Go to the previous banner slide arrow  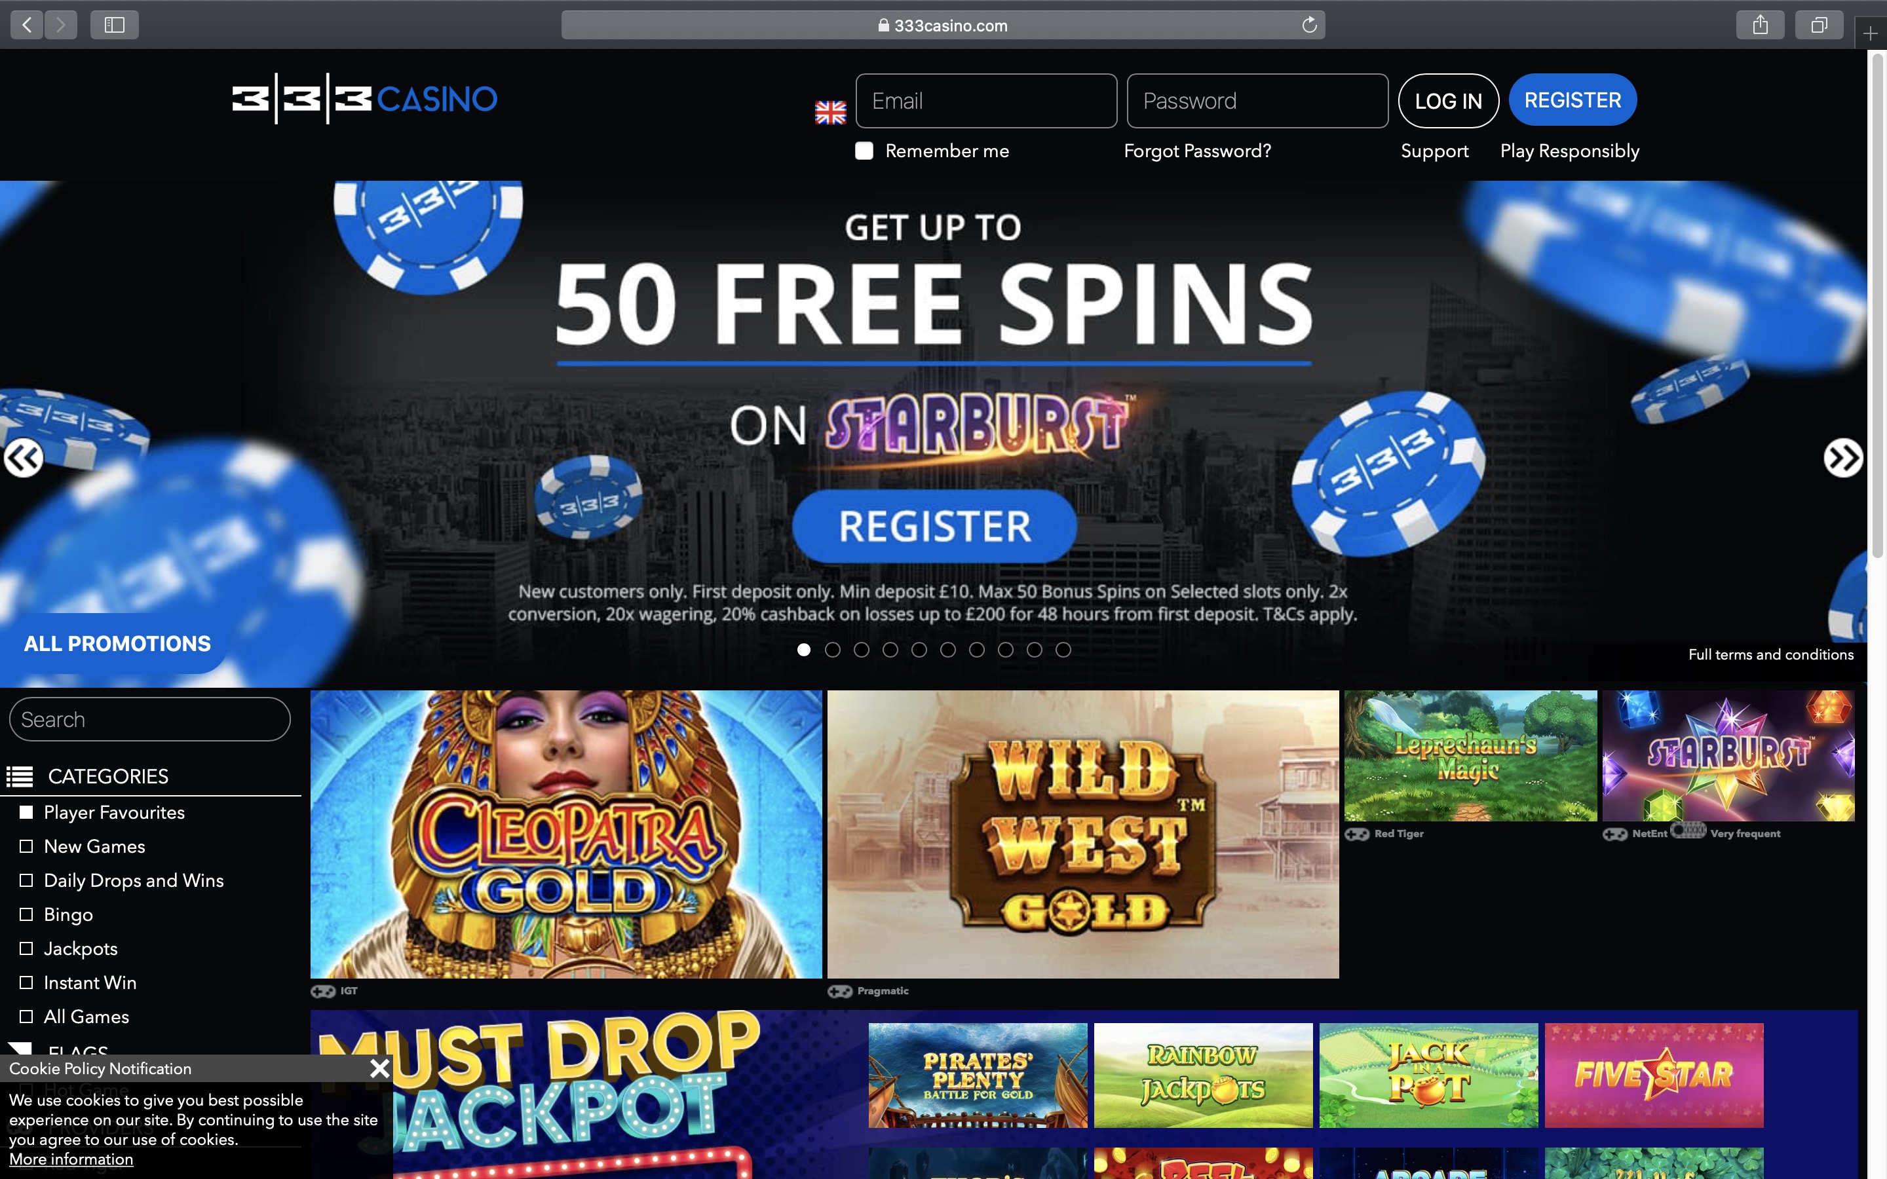(24, 458)
